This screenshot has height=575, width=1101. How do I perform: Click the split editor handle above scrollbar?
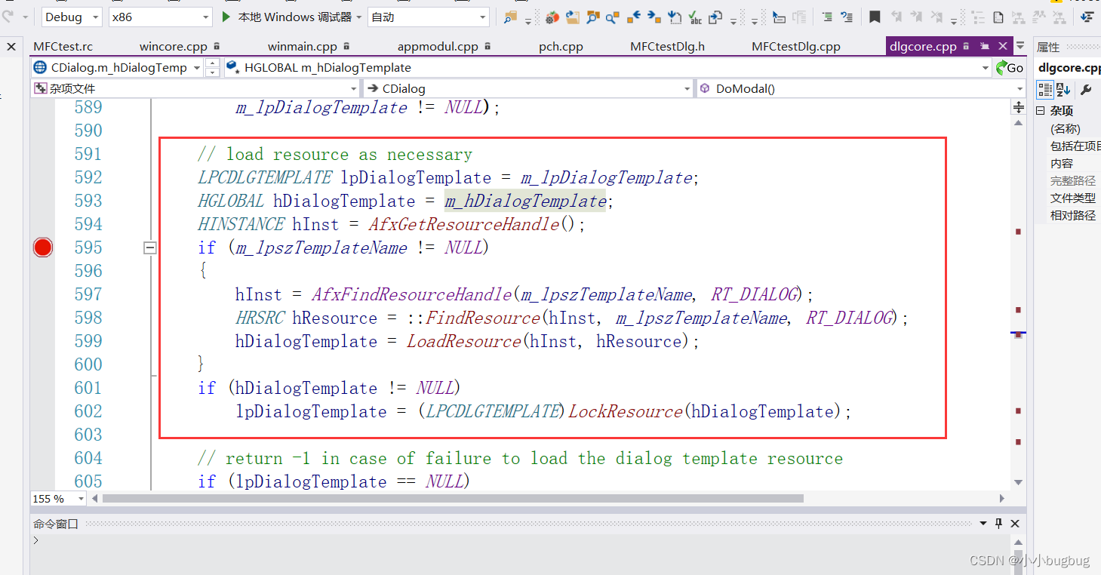[1019, 108]
